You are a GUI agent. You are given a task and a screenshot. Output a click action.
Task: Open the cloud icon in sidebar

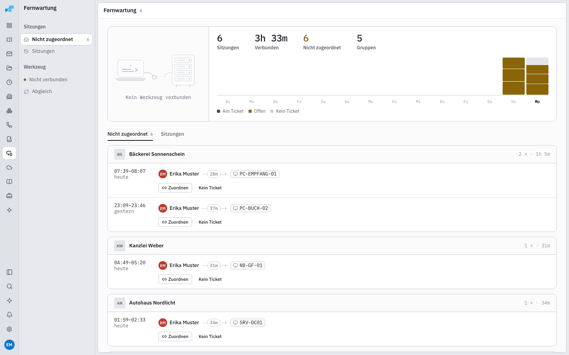[9, 168]
